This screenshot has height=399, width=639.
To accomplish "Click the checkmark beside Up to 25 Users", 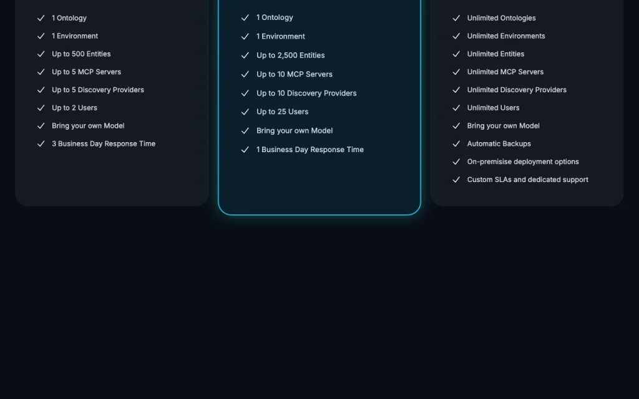I will (x=245, y=112).
